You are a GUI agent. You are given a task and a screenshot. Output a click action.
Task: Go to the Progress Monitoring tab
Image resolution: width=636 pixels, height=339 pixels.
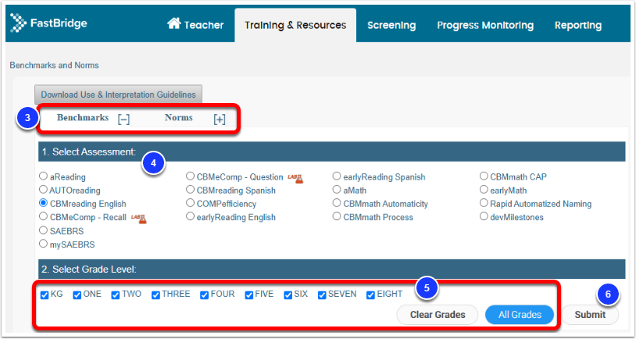pos(485,25)
